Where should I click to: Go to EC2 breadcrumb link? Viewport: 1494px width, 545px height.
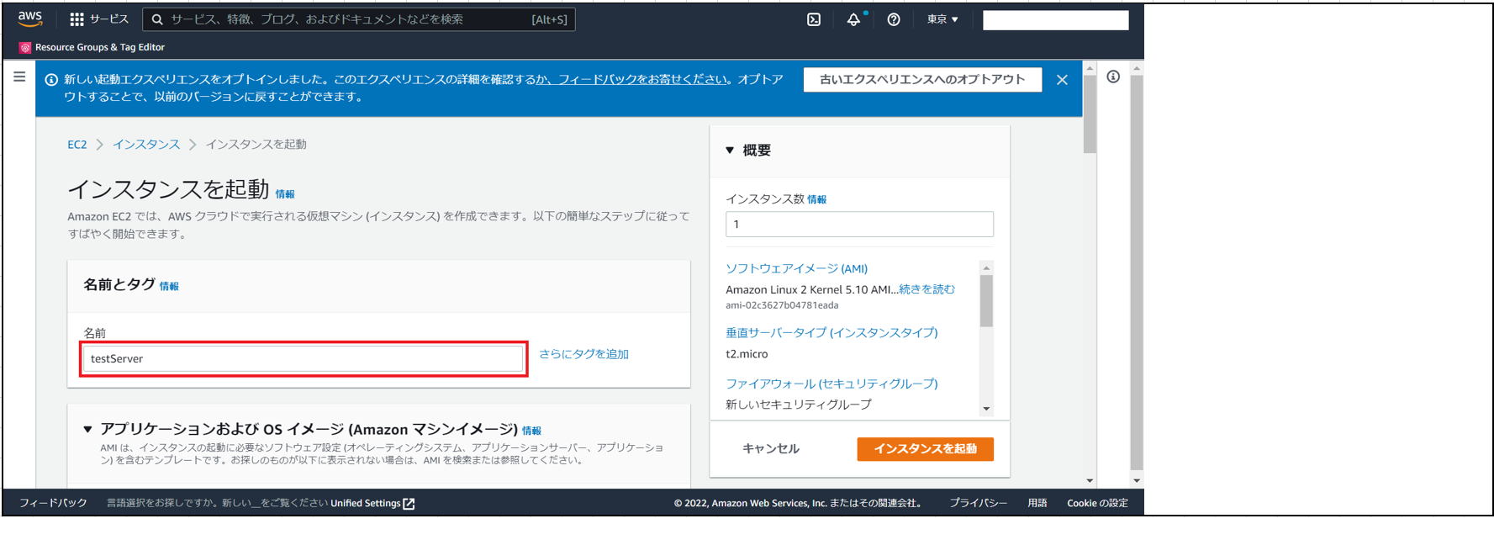tap(77, 145)
